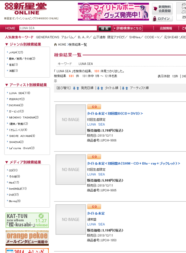Select HOME in the red navigation bar
This screenshot has width=186, height=253.
[x=10, y=28]
